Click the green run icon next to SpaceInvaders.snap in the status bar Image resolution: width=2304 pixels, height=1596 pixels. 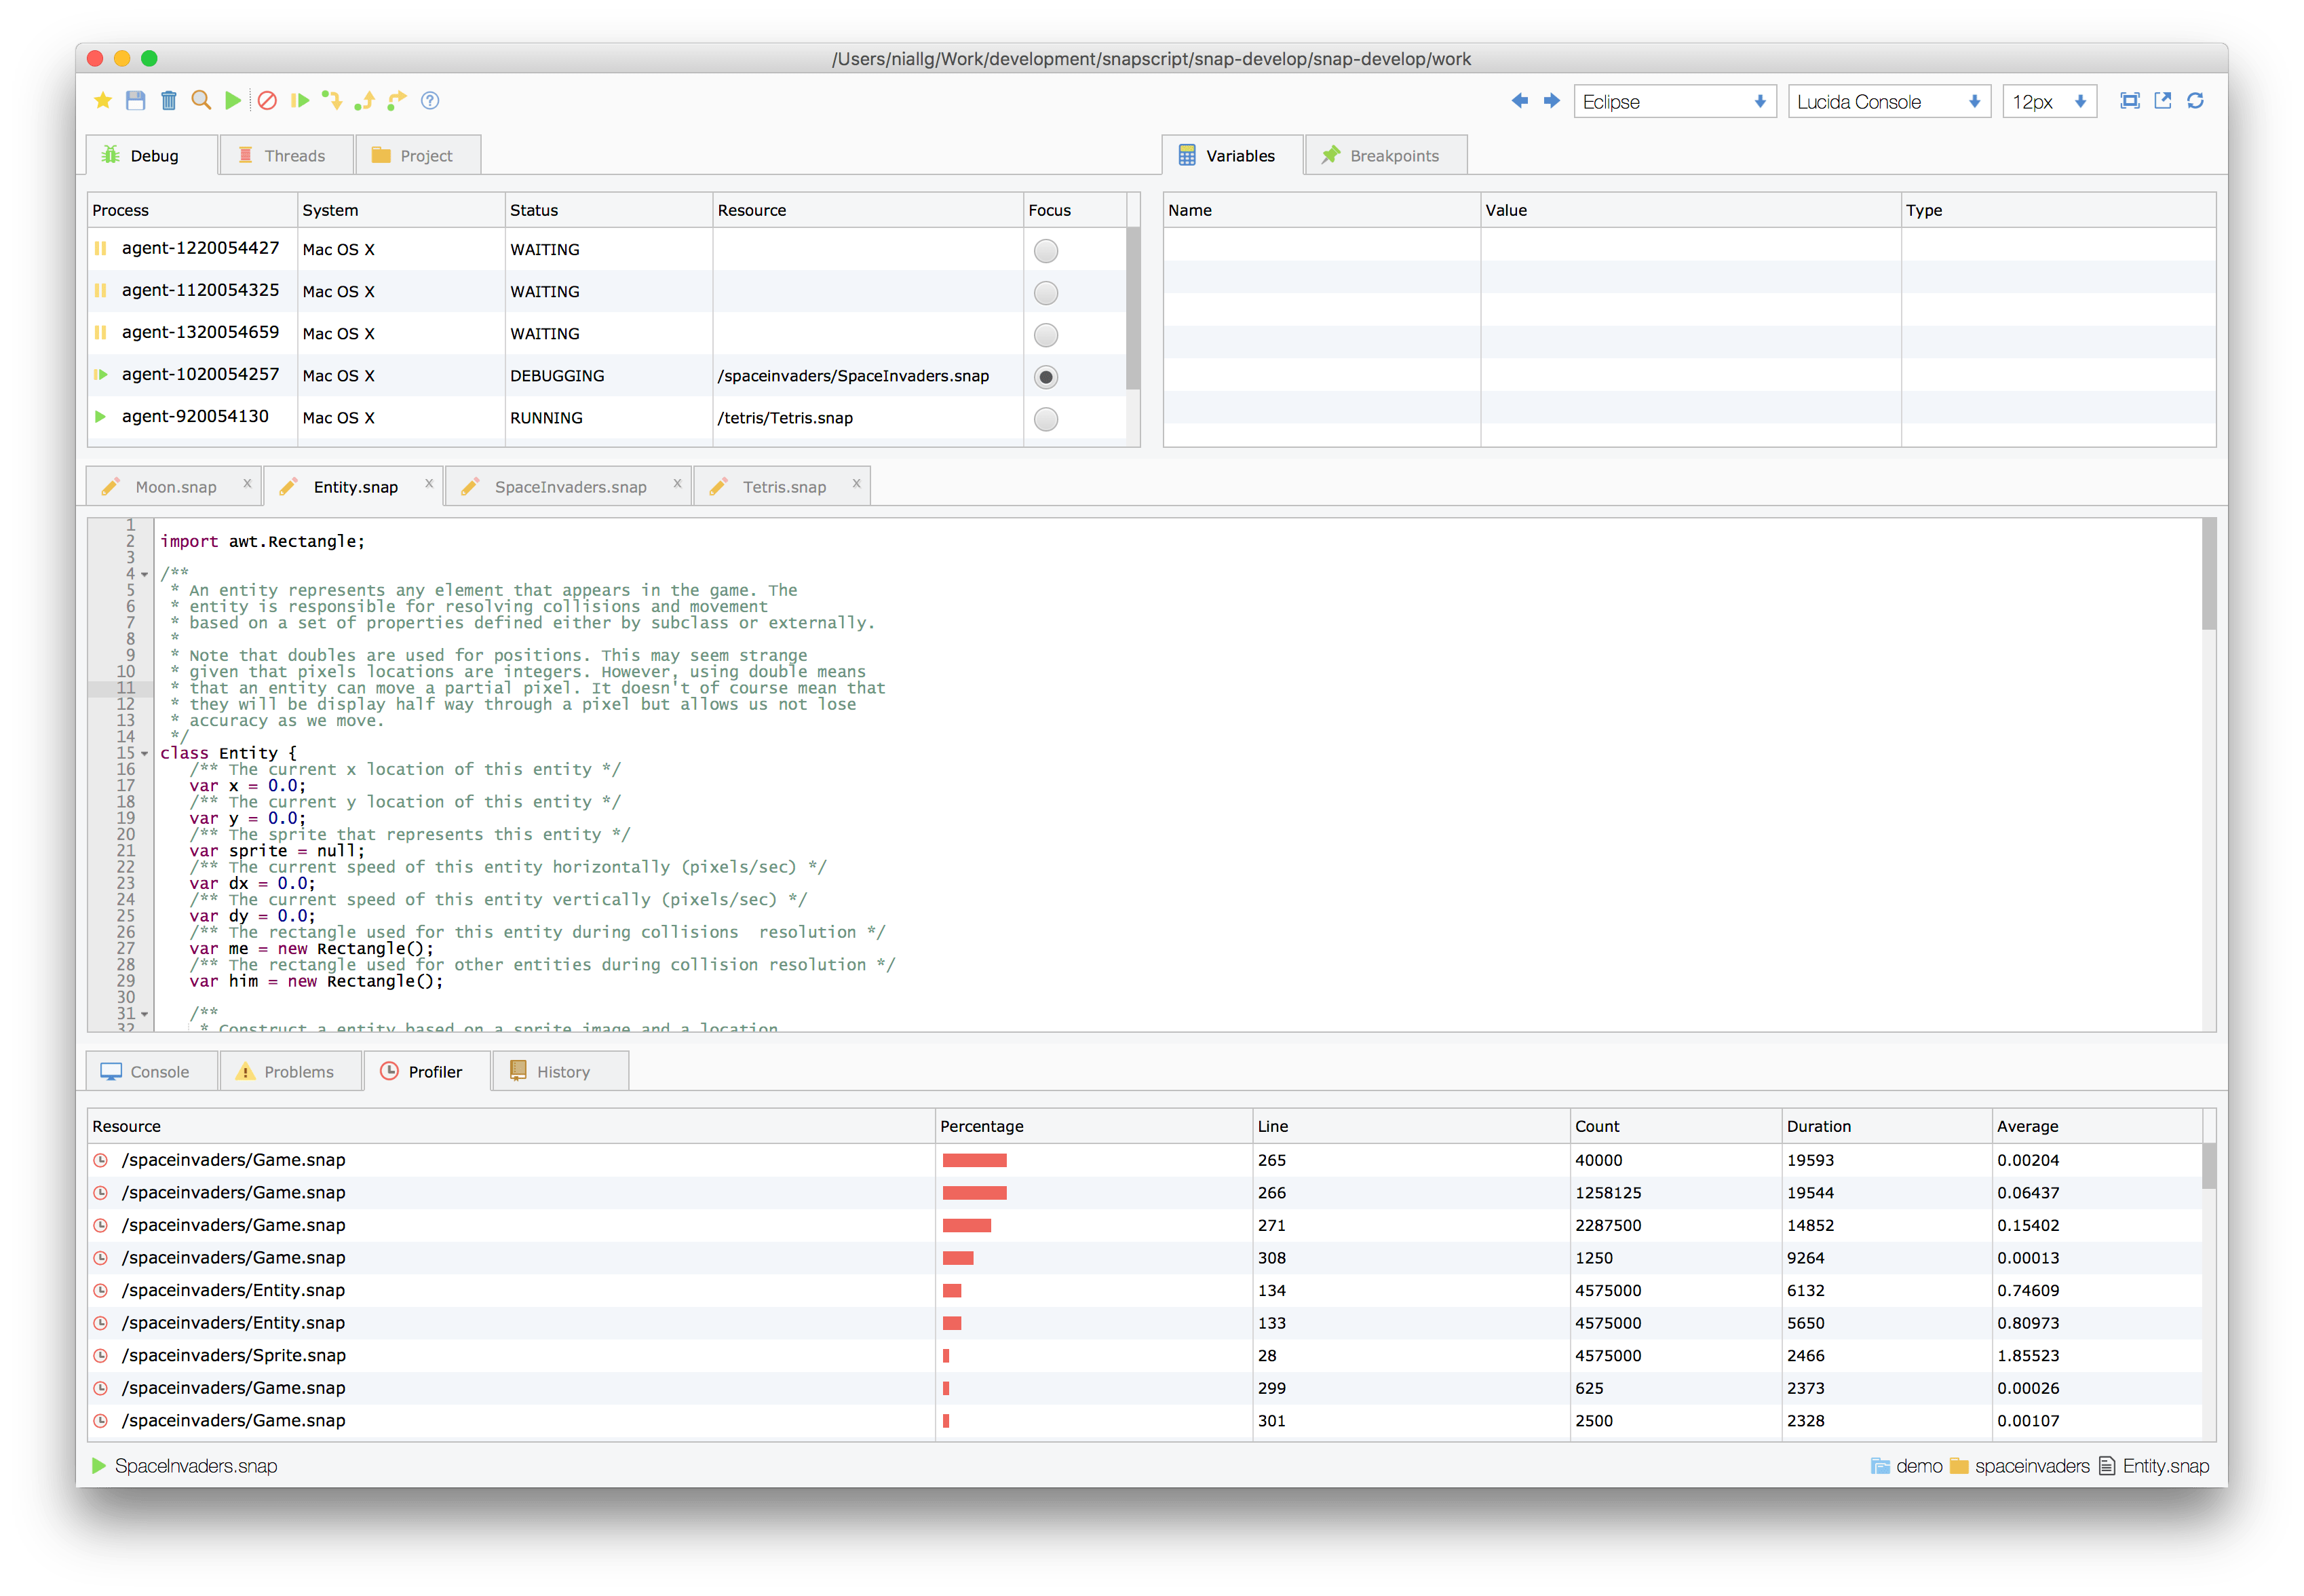point(99,1466)
